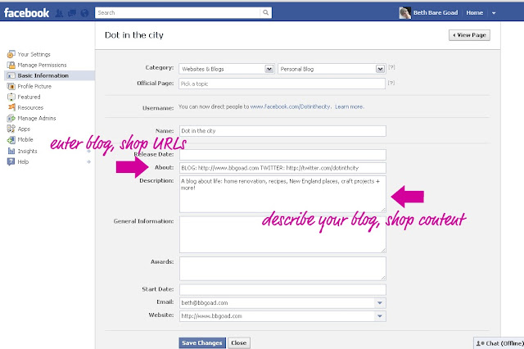Open the Websites & Blogs category dropdown

click(269, 69)
